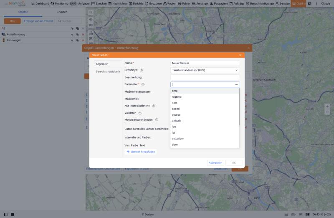Copy the Kurierfahrzeug object
This screenshot has width=334, height=218.
78,35
